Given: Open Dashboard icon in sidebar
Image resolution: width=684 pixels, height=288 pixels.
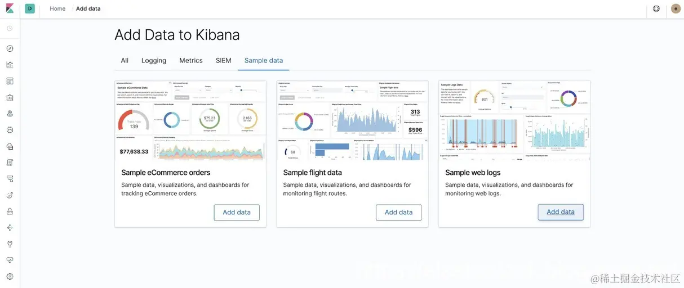Looking at the screenshot, I should pyautogui.click(x=10, y=81).
